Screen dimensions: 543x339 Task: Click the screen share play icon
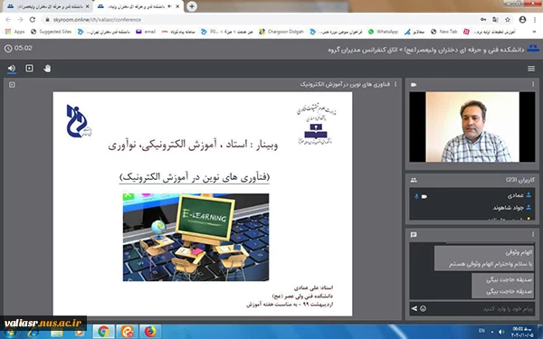[x=30, y=68]
